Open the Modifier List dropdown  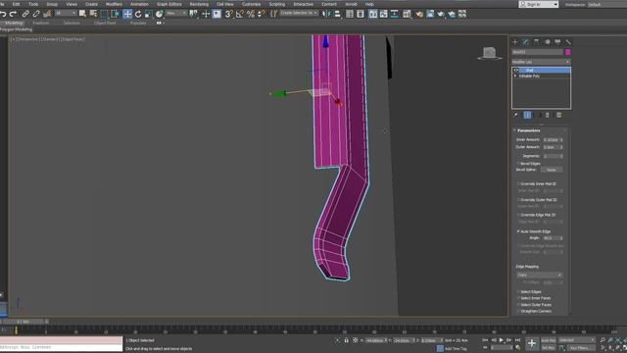[x=541, y=62]
